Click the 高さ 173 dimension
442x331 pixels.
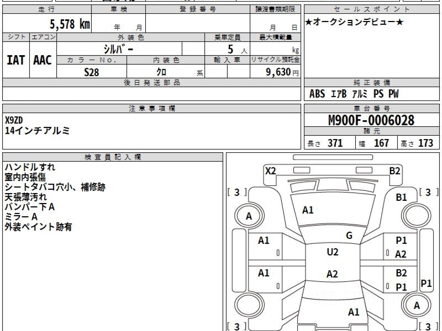pos(417,143)
